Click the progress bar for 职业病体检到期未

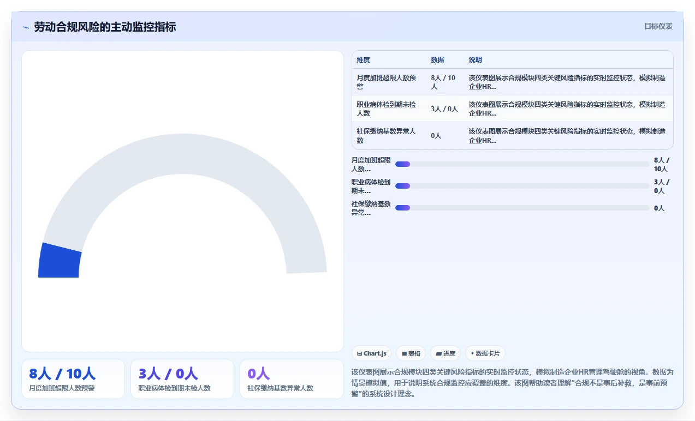[522, 186]
